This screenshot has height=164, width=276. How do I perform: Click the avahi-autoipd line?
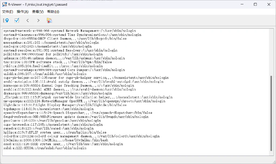coord(83,81)
